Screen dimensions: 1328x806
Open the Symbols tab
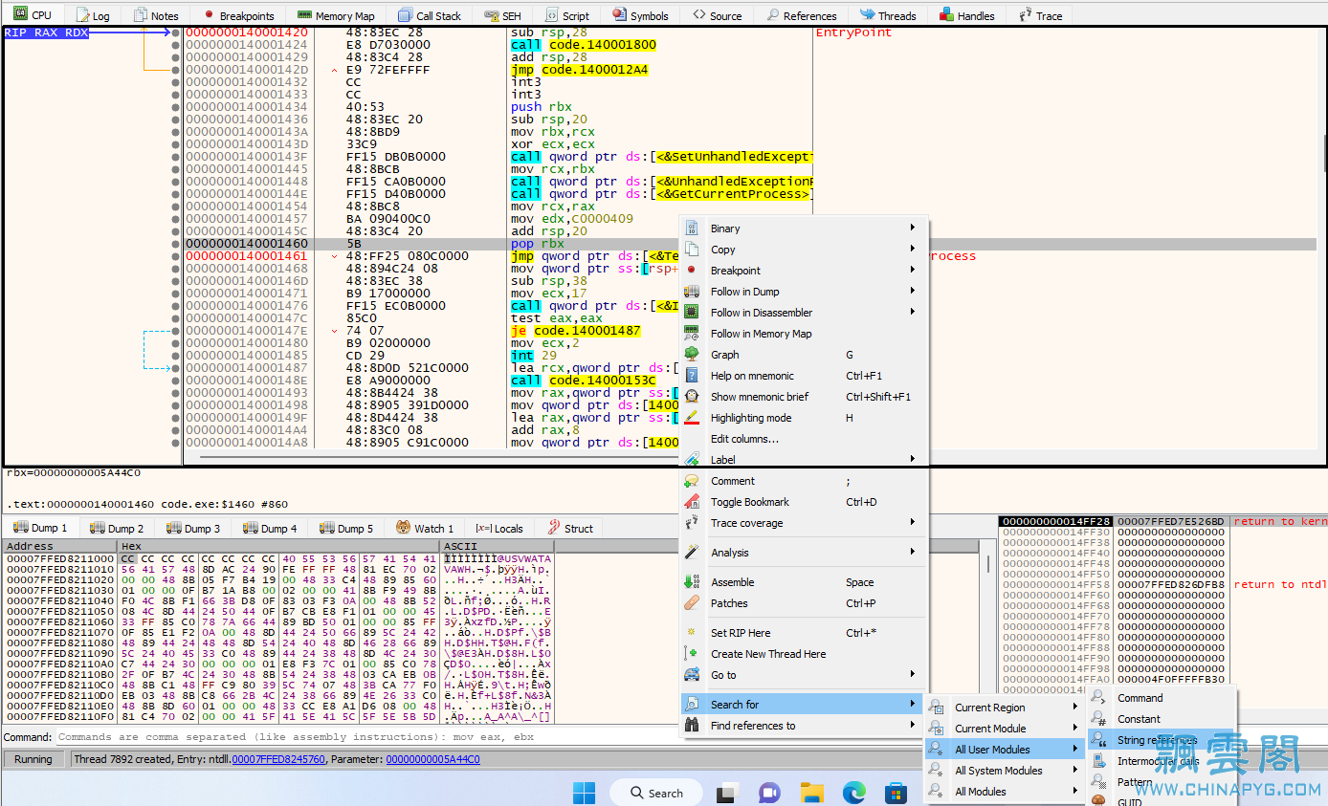click(640, 15)
